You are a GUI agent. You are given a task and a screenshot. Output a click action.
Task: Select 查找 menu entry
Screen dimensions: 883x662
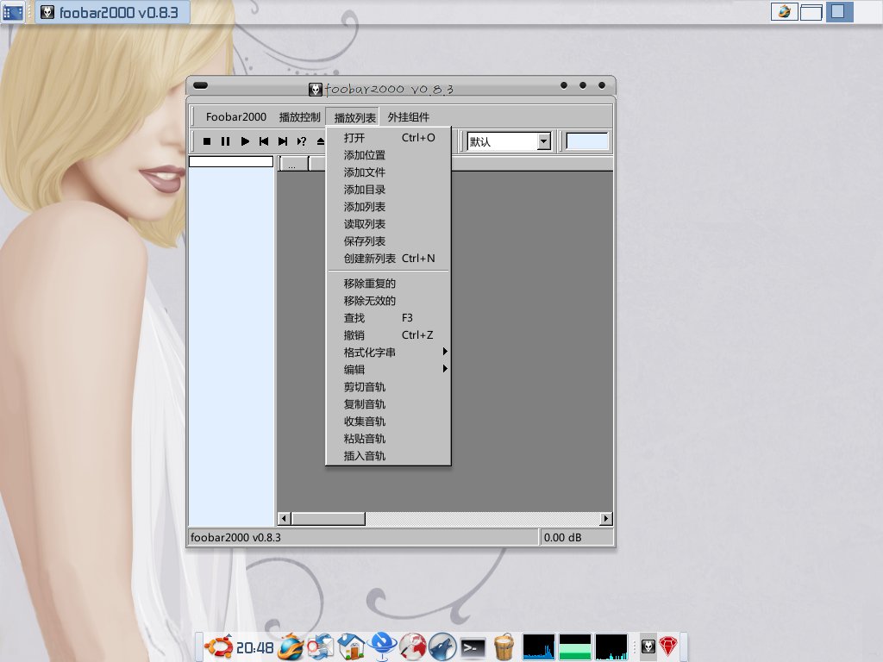point(389,318)
